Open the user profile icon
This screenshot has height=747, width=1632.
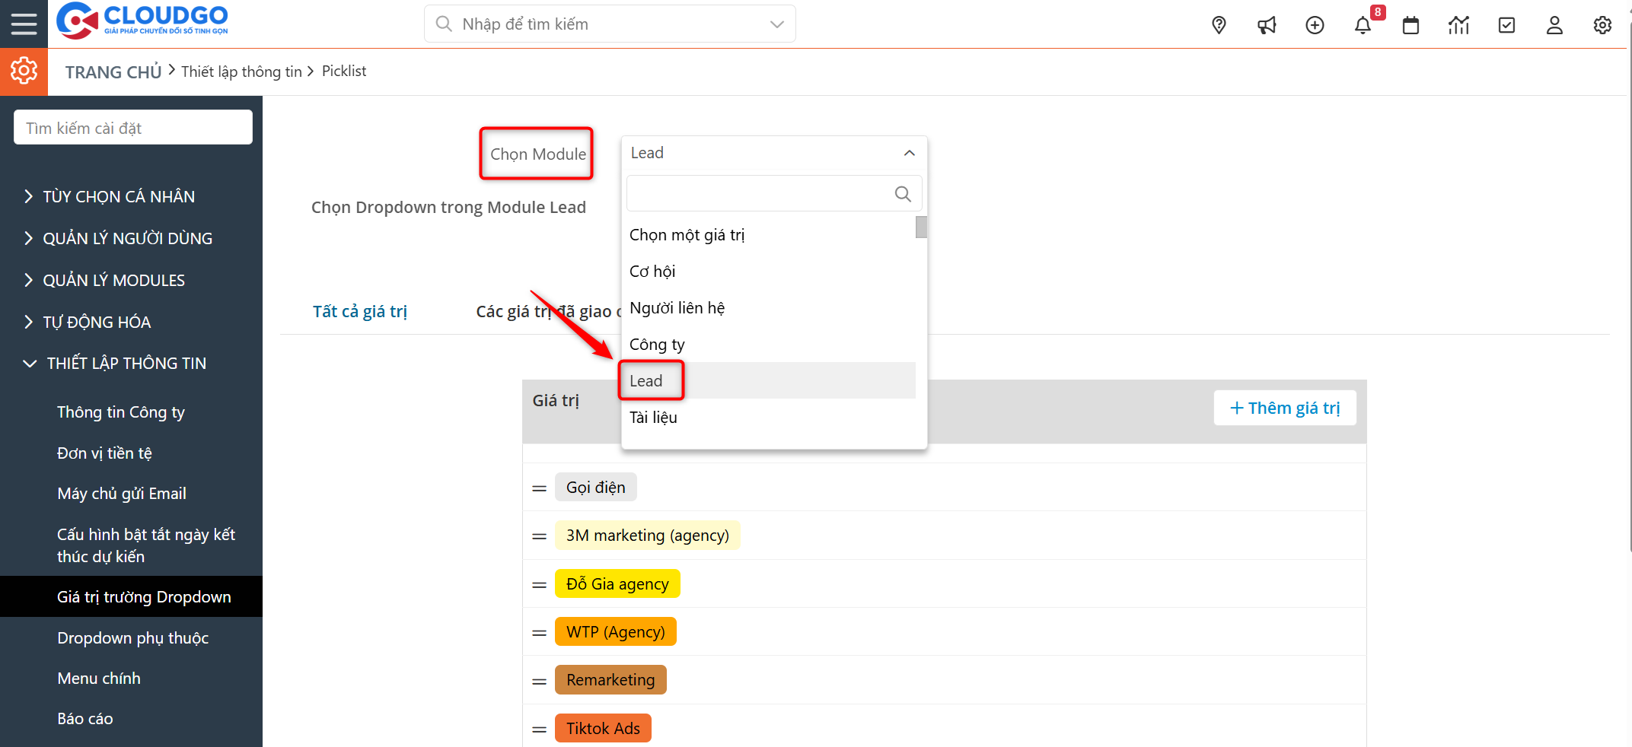[x=1554, y=25]
